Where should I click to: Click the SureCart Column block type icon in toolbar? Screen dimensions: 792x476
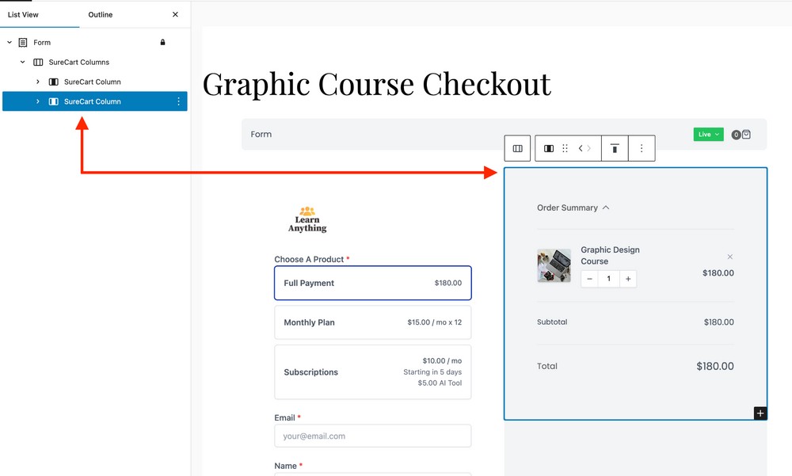pos(549,148)
